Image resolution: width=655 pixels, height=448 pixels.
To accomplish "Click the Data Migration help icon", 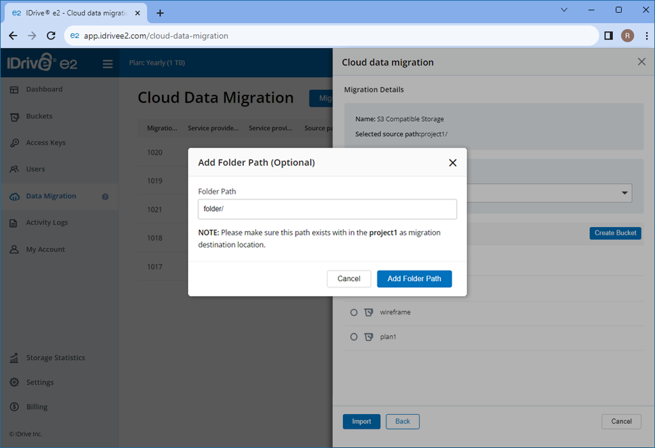I will (106, 196).
